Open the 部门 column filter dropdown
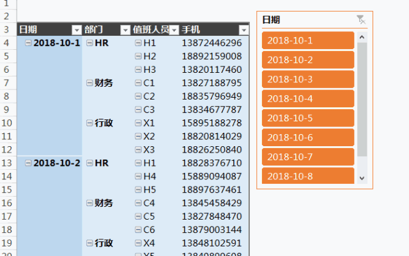 (125, 30)
